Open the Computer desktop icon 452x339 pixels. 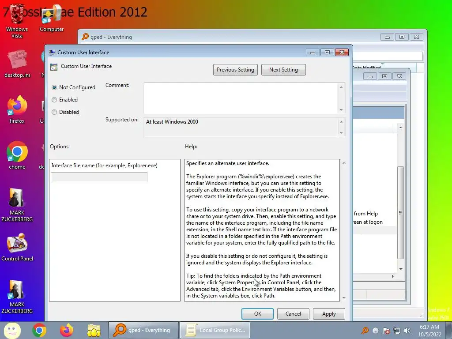tap(52, 19)
